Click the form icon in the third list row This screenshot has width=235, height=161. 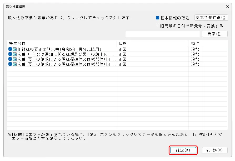[x=14, y=59]
